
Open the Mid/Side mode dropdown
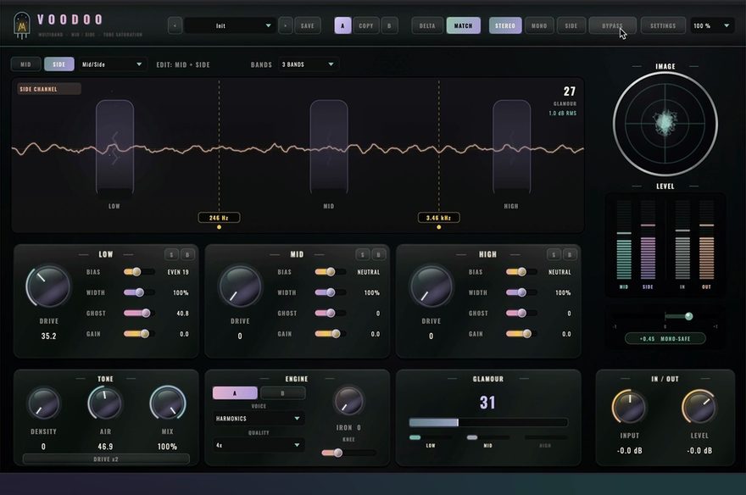(x=112, y=64)
